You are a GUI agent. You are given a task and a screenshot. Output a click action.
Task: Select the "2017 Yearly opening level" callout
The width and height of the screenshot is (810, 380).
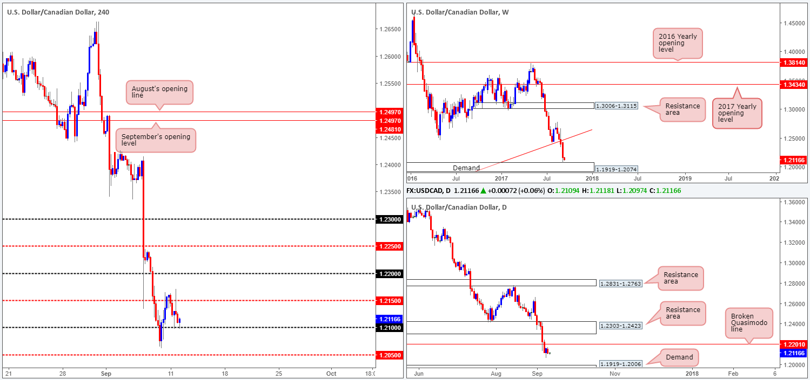(x=737, y=113)
